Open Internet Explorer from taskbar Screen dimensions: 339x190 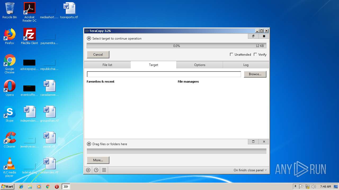point(21,187)
